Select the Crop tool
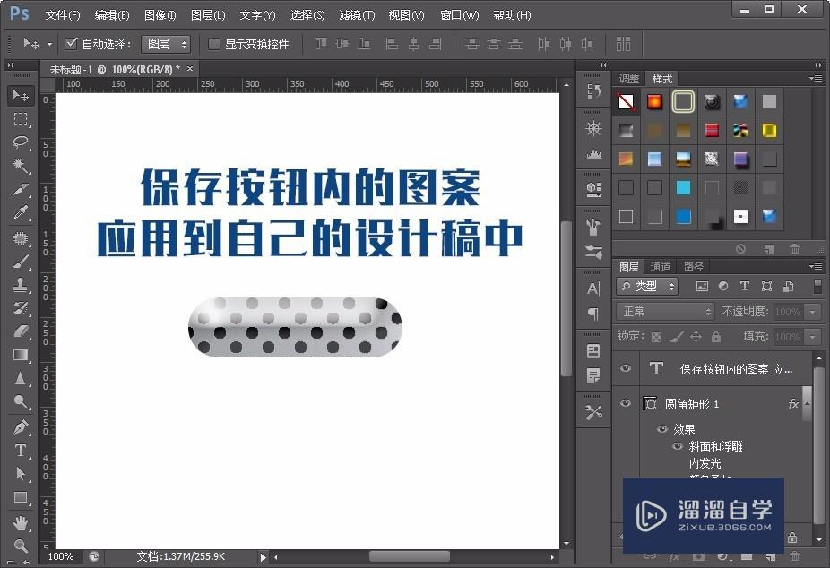830x568 pixels. click(21, 189)
